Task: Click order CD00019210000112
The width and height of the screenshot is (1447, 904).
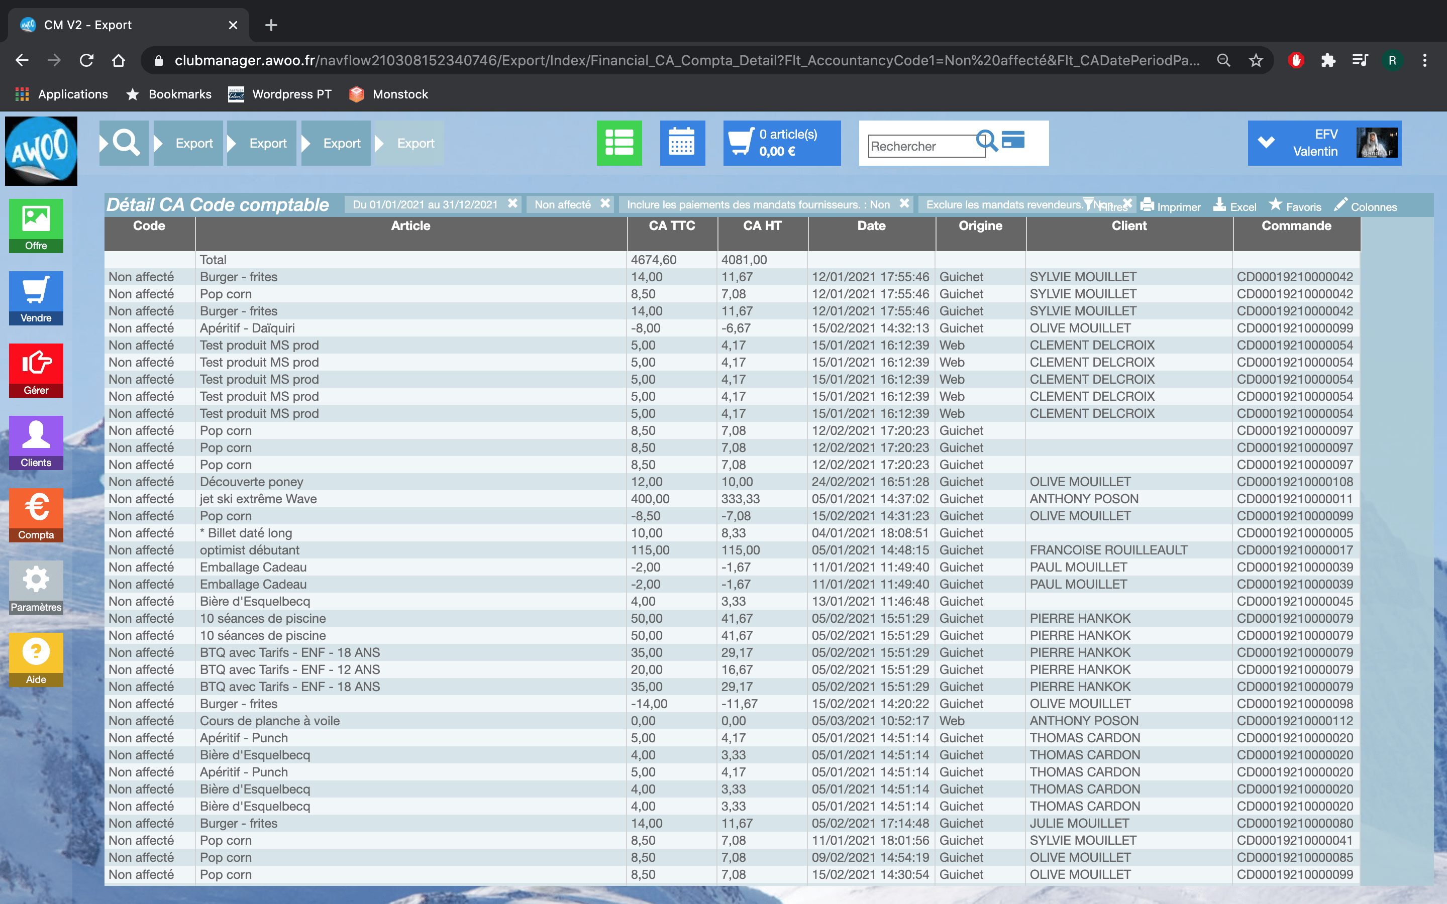Action: (x=1295, y=721)
